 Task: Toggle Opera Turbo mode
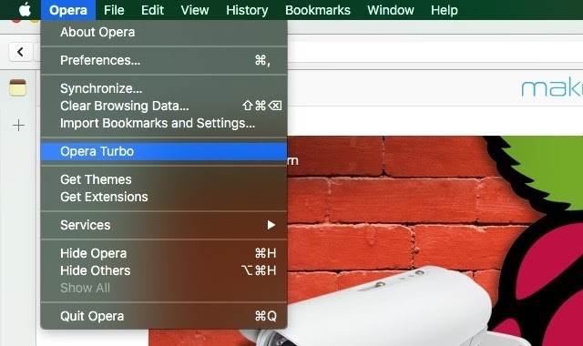(x=164, y=151)
